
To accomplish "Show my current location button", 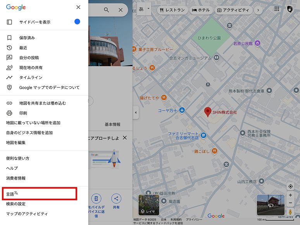I will coord(290,186).
